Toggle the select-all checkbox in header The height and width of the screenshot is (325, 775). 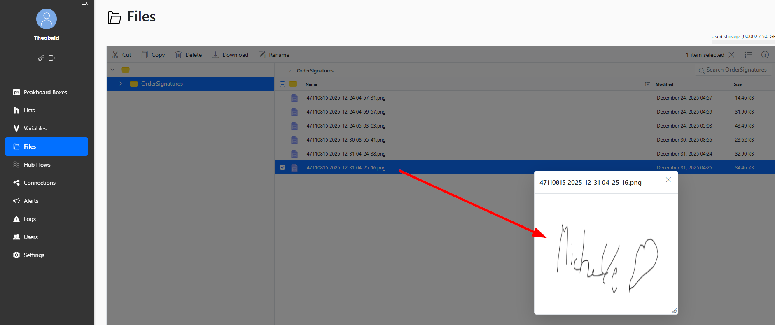point(282,84)
